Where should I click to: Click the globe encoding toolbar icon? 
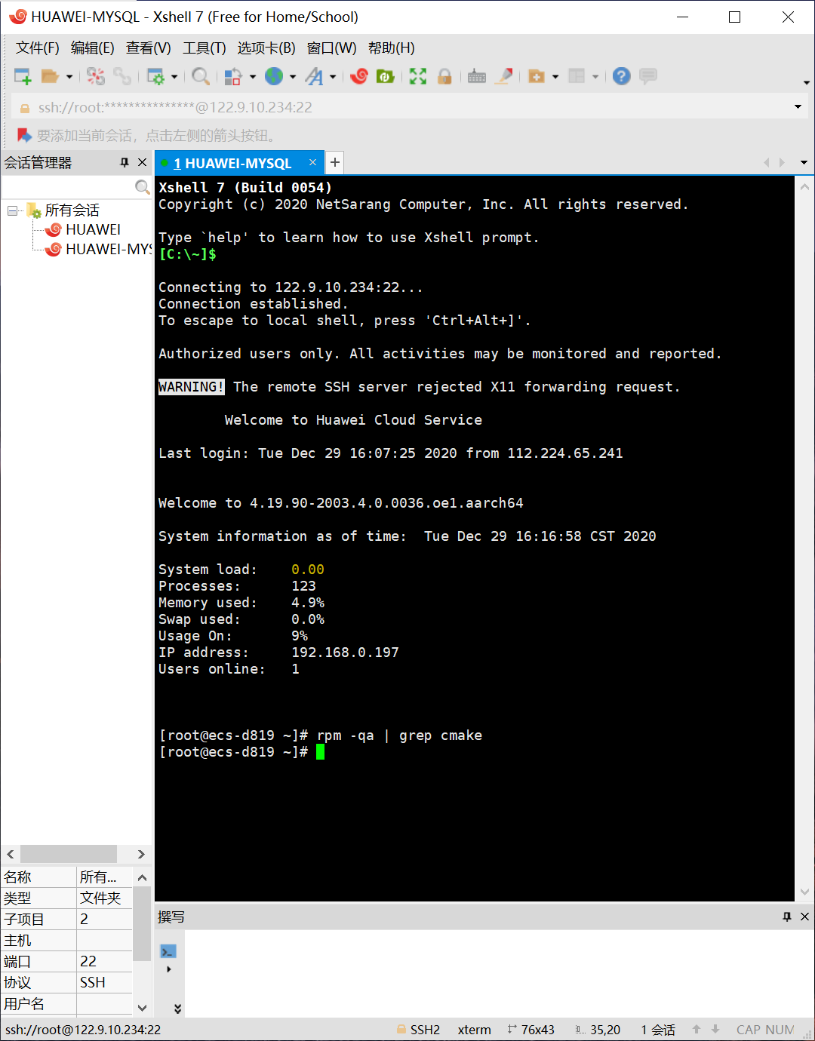click(274, 76)
